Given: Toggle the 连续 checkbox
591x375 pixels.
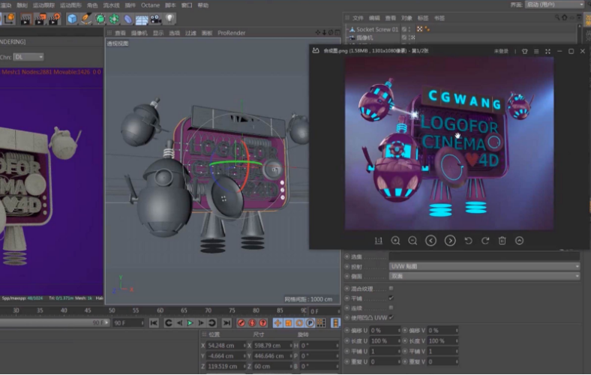Looking at the screenshot, I should click(x=391, y=308).
